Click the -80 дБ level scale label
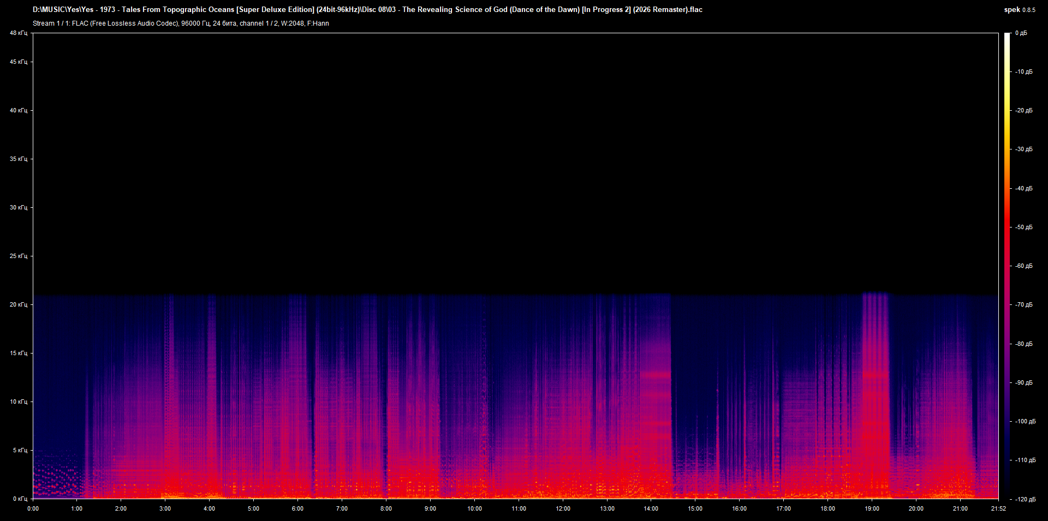The height and width of the screenshot is (521, 1048). (1024, 344)
